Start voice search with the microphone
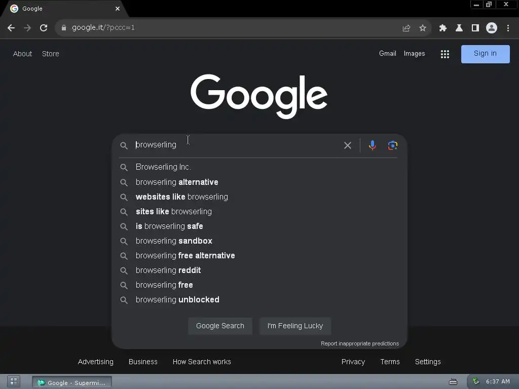The height and width of the screenshot is (389, 519). click(x=373, y=145)
